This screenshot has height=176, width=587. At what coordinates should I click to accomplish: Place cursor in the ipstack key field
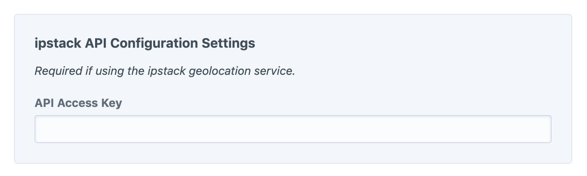pyautogui.click(x=293, y=129)
